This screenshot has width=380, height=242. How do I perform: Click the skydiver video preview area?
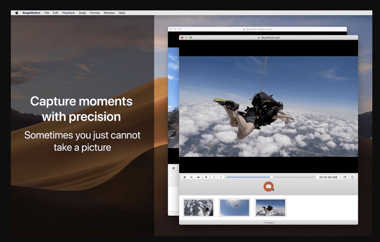[268, 107]
